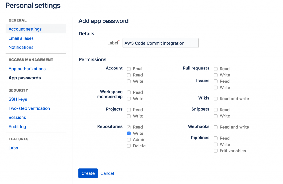The image size is (283, 184).
Task: Enable the Email checkbox under Account permissions
Action: click(129, 69)
